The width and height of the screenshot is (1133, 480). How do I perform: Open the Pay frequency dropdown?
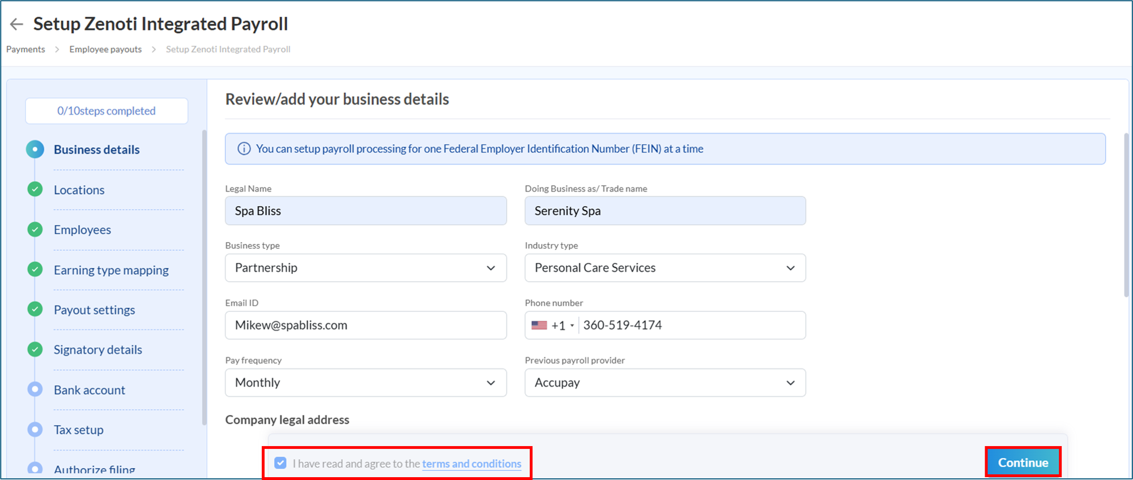[365, 383]
